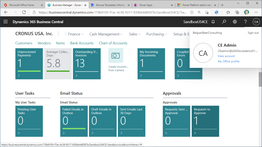Open the app launcher waffle menu
This screenshot has width=262, height=147.
(6, 22)
